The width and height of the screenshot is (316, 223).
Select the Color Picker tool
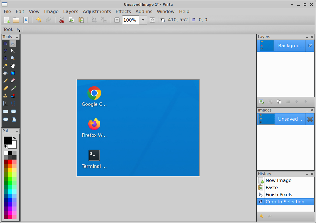pos(13,88)
